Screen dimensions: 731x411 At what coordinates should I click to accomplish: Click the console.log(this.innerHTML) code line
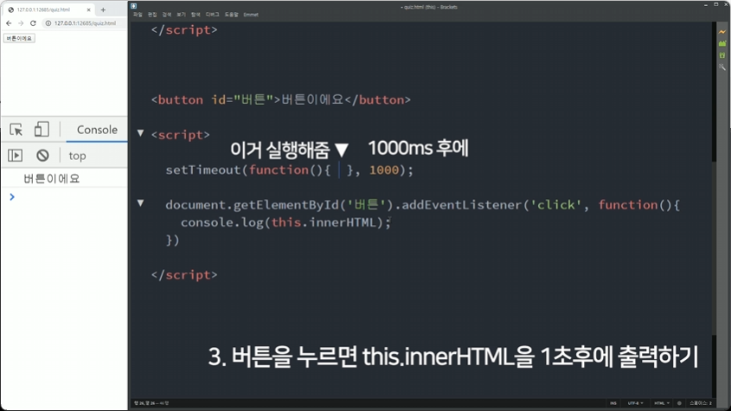[285, 222]
